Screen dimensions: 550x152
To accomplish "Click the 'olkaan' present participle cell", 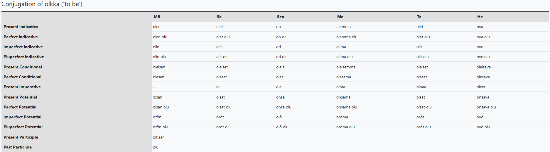I will click(159, 137).
